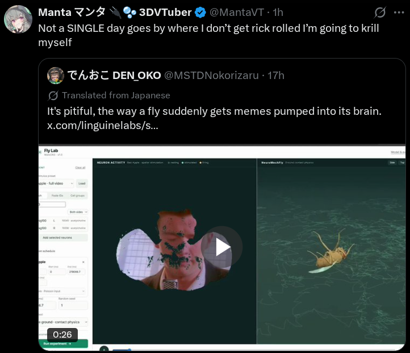This screenshot has width=410, height=353.
Task: Switch the fly view to Top
Action: [x=402, y=163]
